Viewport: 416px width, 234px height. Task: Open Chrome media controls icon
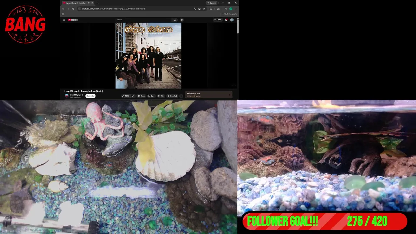tap(226, 9)
